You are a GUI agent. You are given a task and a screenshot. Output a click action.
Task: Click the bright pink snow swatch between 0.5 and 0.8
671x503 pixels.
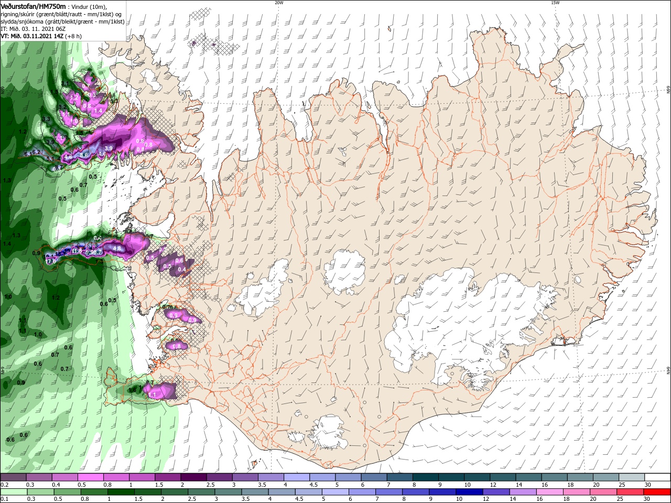point(90,477)
